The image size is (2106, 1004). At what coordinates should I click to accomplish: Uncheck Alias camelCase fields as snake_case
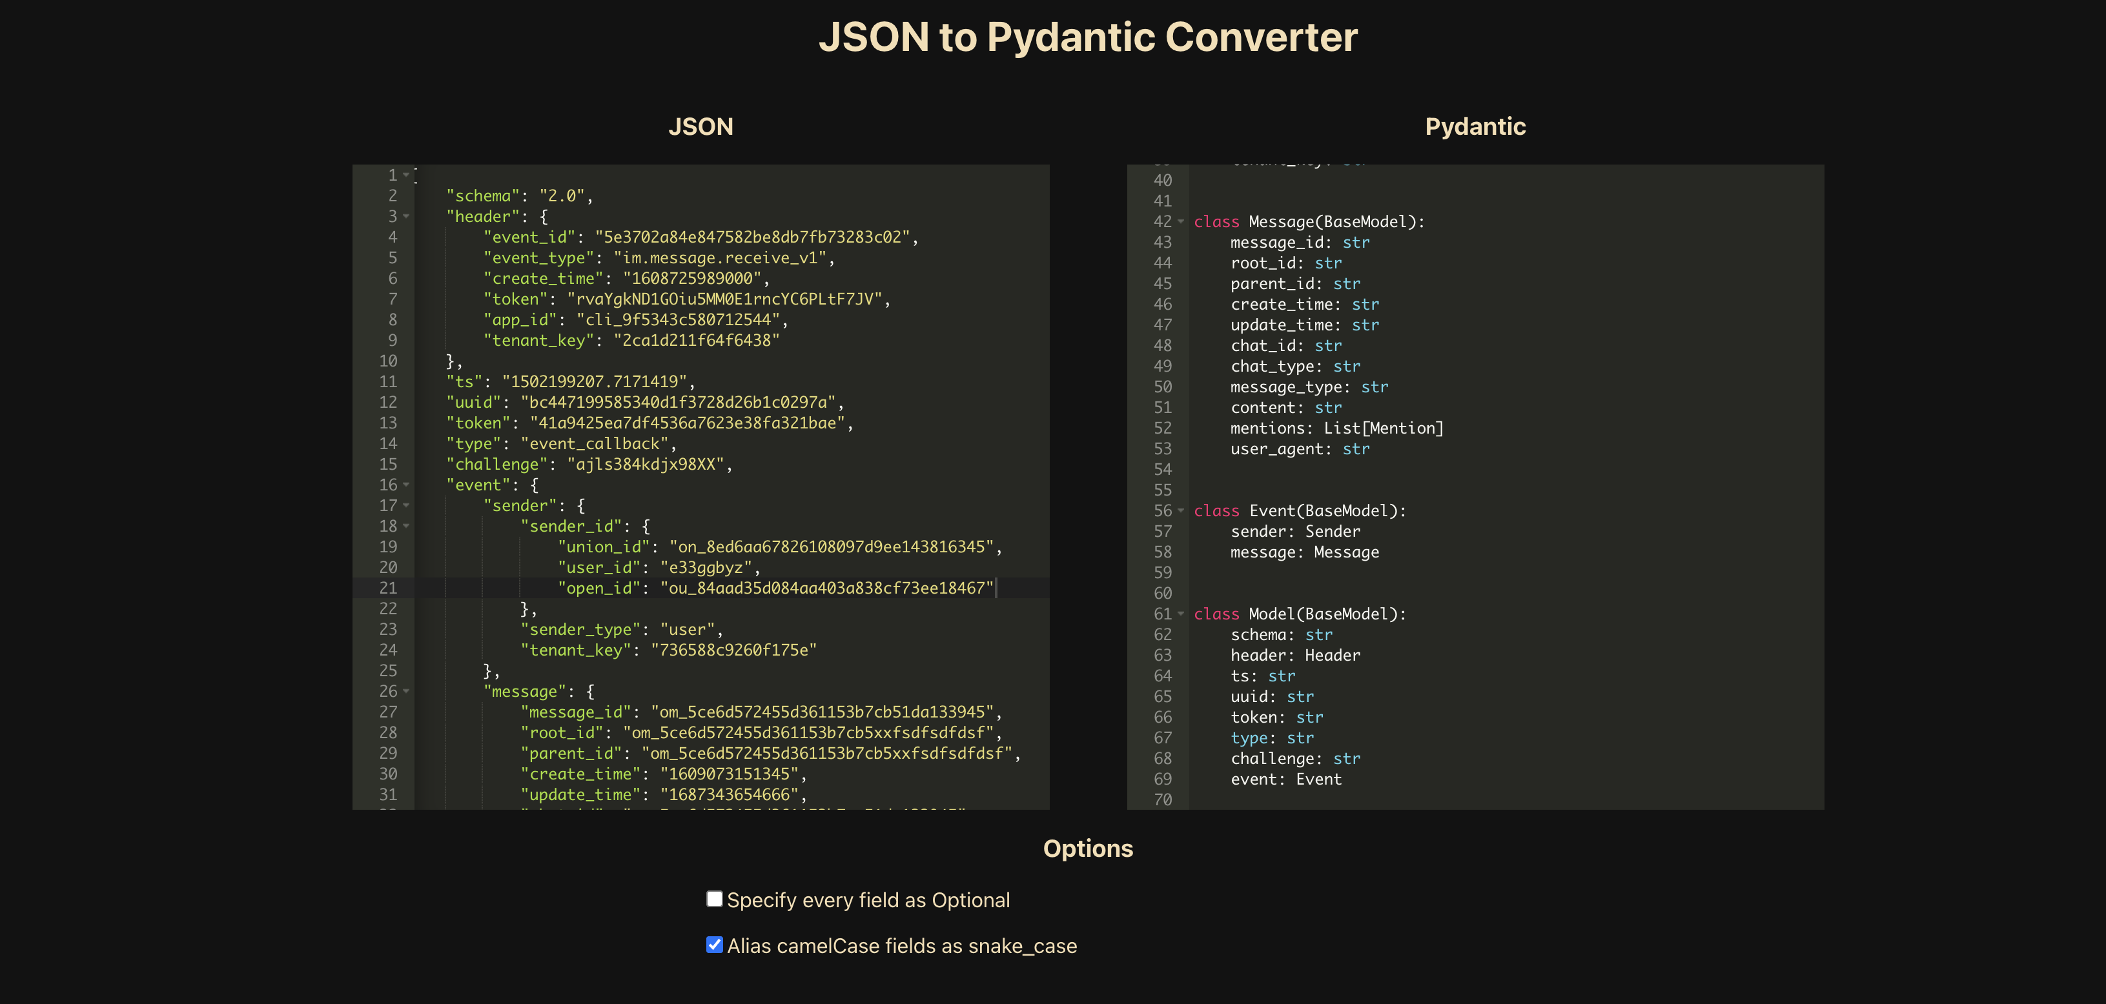coord(713,945)
